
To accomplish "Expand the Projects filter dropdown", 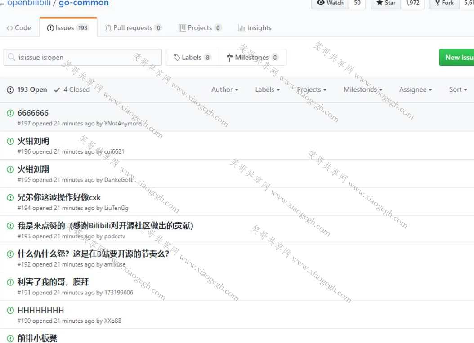I will click(x=312, y=90).
